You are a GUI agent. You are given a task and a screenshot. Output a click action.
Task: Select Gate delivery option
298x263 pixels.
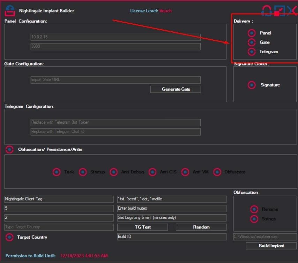pyautogui.click(x=252, y=42)
